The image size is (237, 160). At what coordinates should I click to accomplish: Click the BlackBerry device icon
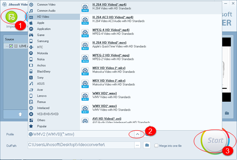pyautogui.click(x=31, y=72)
